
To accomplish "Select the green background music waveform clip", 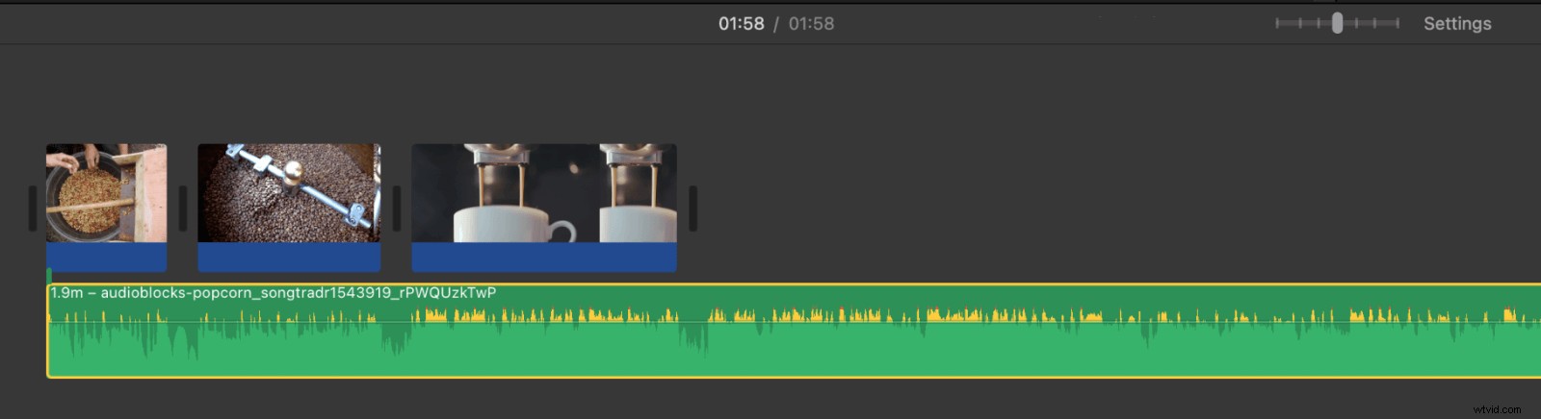I will pyautogui.click(x=795, y=331).
